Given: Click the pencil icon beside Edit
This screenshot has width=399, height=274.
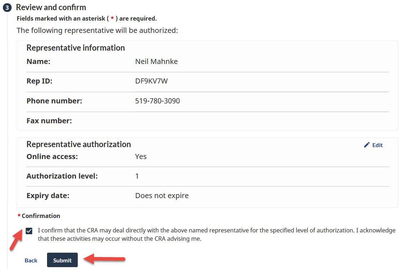Looking at the screenshot, I should click(367, 145).
